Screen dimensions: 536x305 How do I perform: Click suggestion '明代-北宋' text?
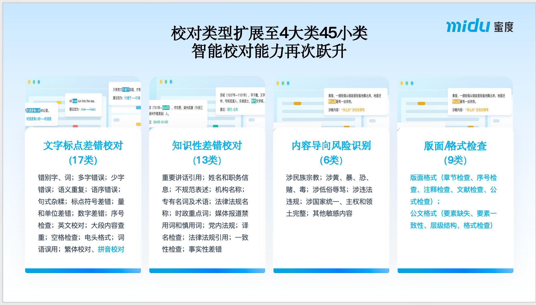coord(232,110)
